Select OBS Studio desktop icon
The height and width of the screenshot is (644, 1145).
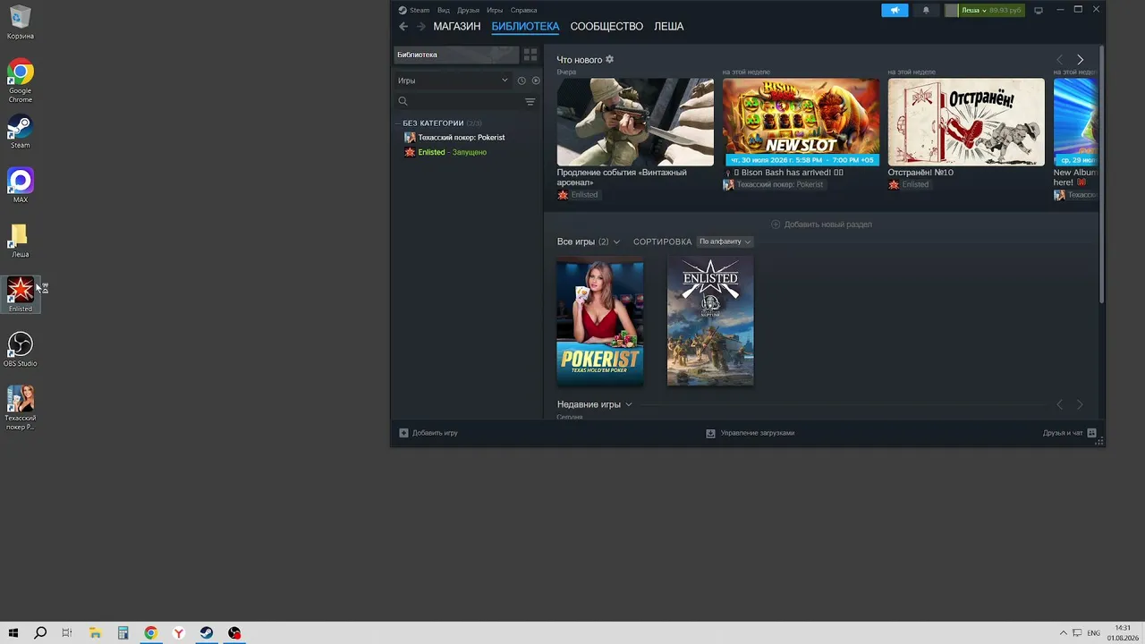pos(21,350)
